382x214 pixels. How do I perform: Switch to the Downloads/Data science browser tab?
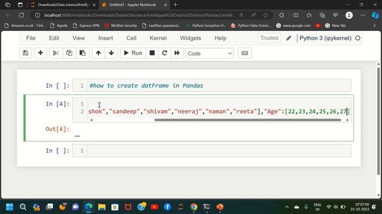tap(63, 5)
